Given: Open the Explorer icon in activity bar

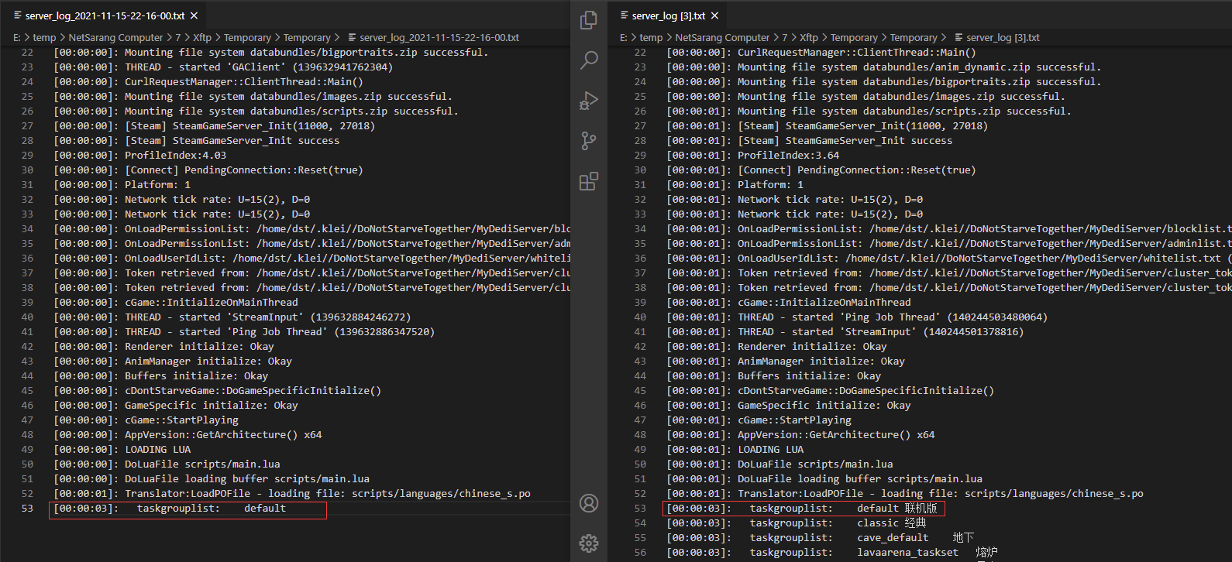Looking at the screenshot, I should (x=589, y=19).
